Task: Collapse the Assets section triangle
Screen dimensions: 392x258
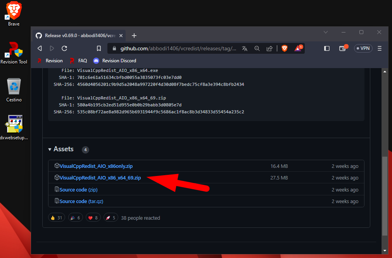Action: point(50,149)
